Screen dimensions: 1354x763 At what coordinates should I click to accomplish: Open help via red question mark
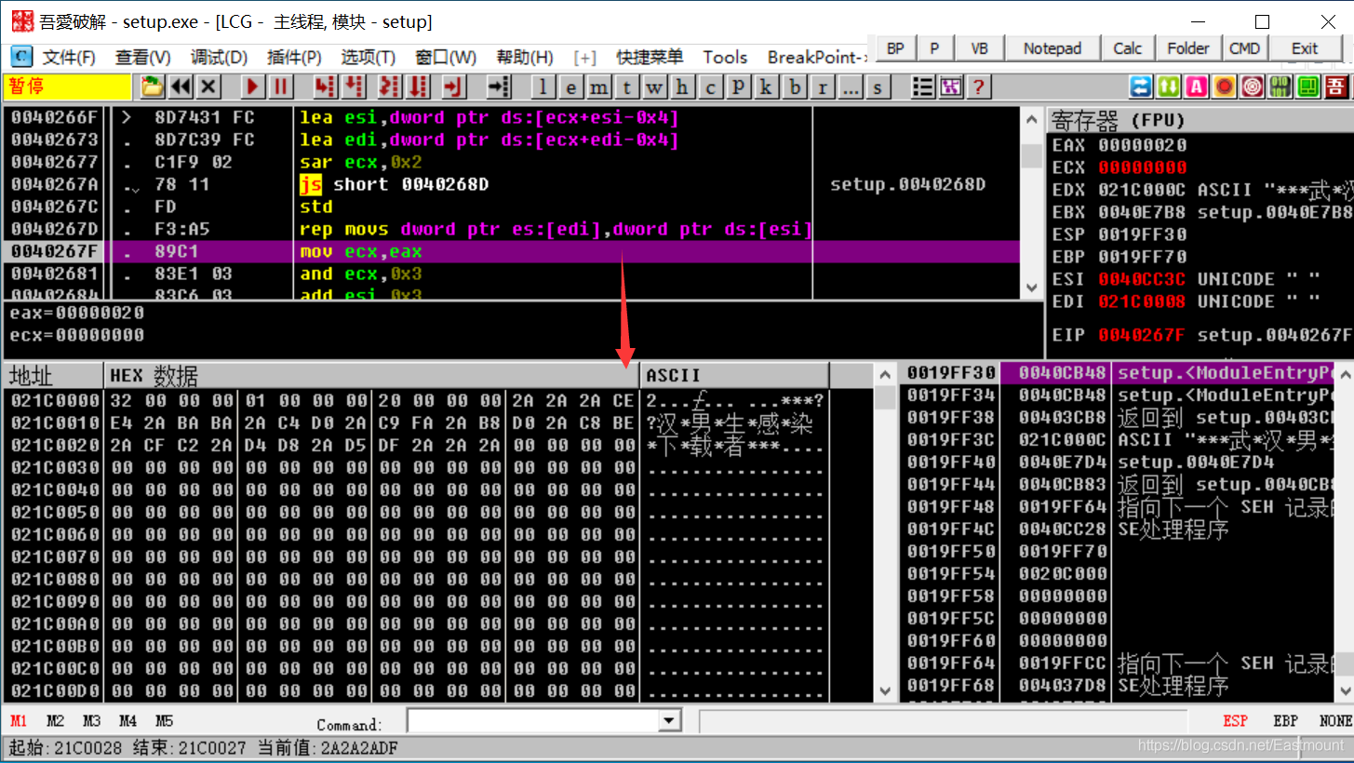click(977, 87)
